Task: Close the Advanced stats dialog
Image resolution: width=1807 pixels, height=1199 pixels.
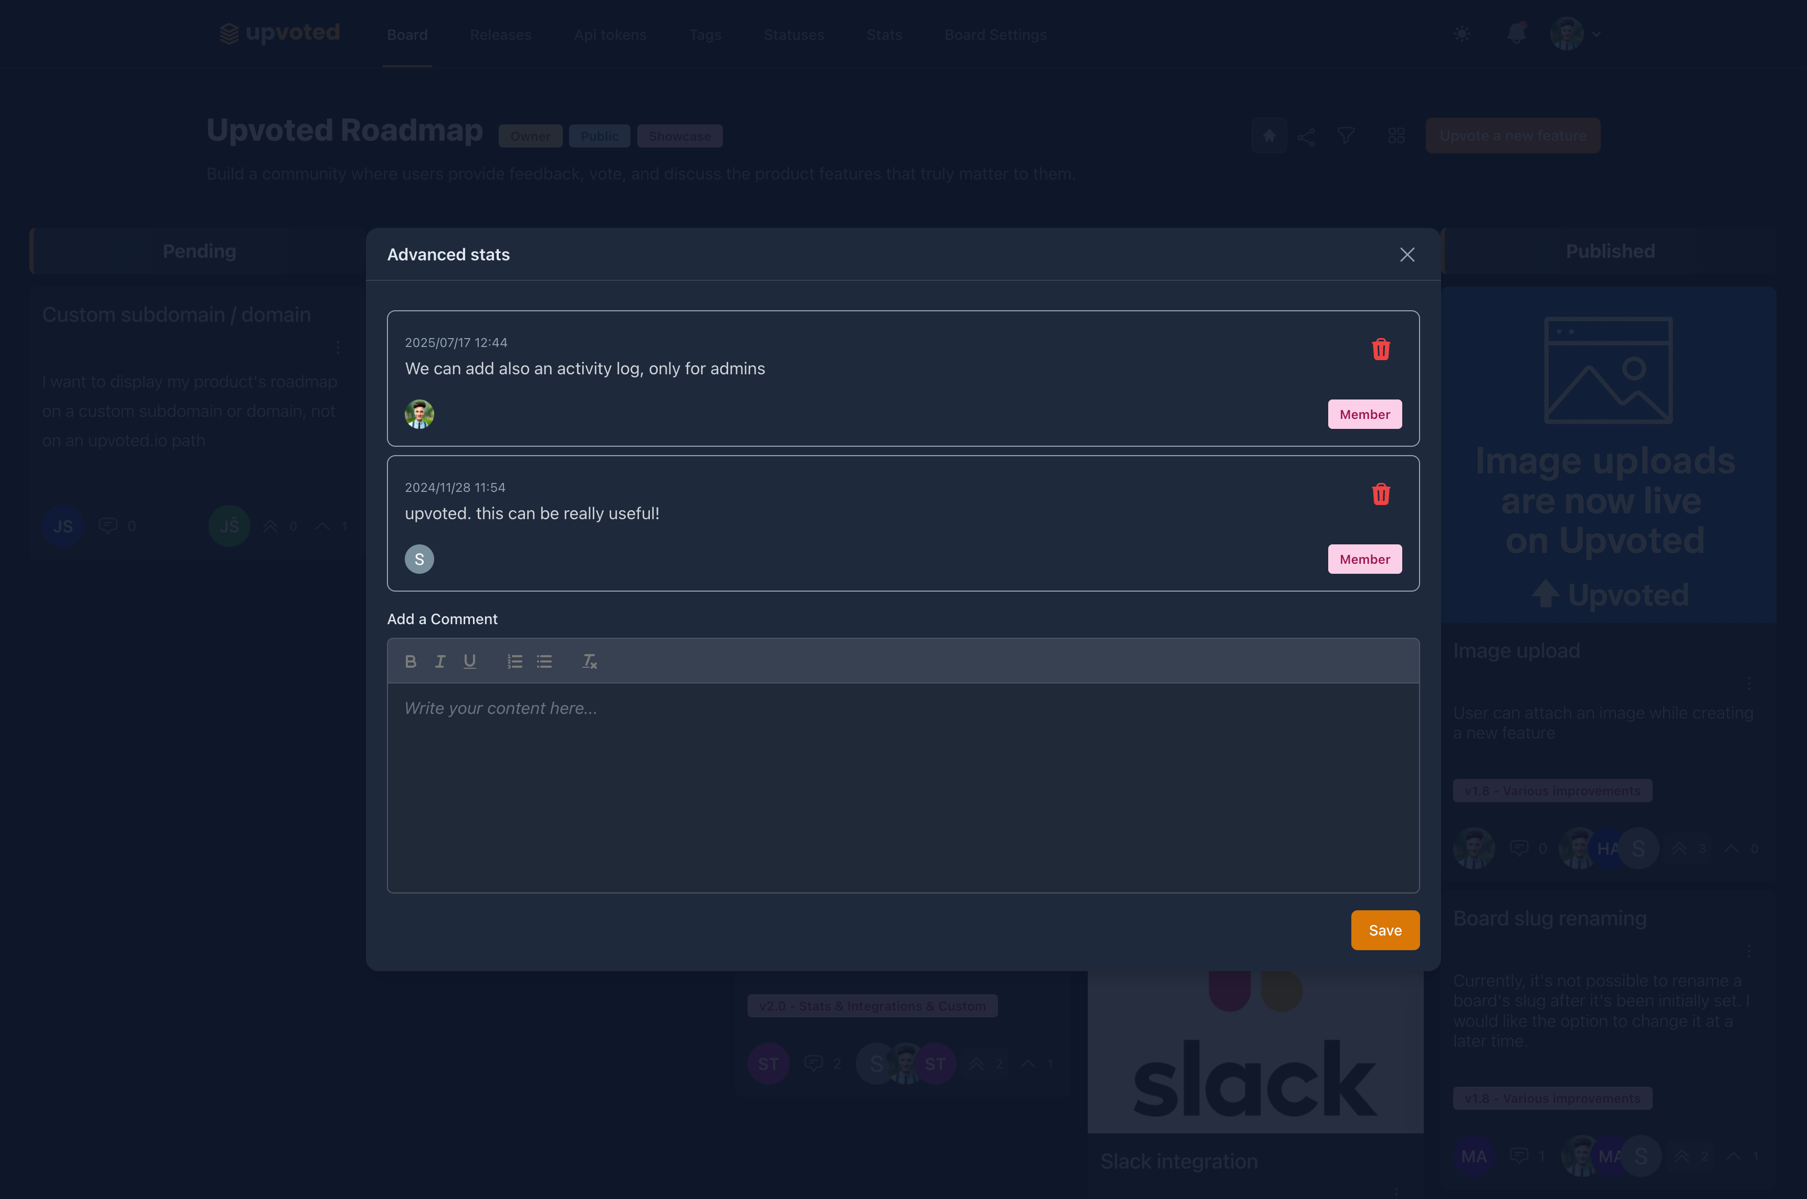Action: point(1407,255)
